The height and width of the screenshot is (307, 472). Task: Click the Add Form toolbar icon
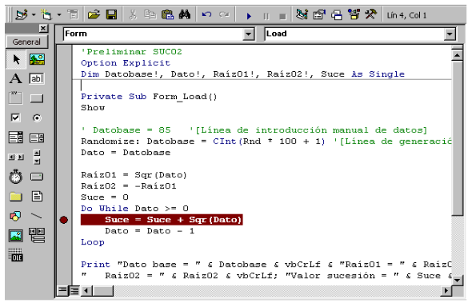click(46, 14)
